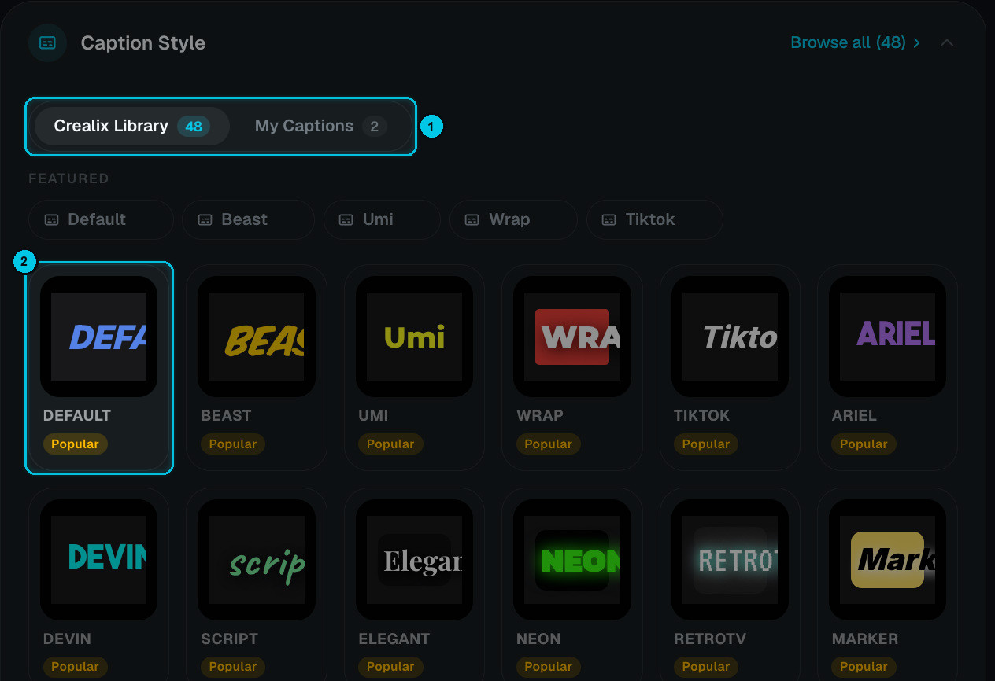Screen dimensions: 995x681
Task: Click the FEATURED section label
Action: pyautogui.click(x=68, y=179)
